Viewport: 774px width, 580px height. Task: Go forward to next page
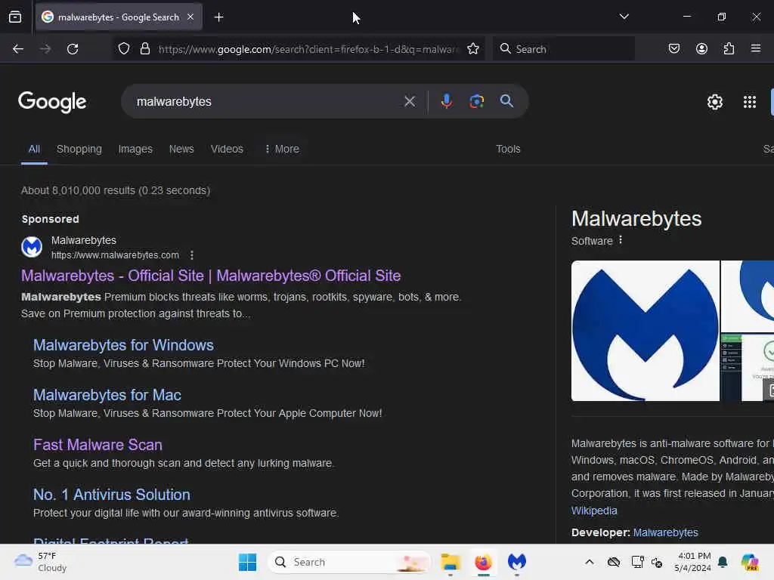45,49
